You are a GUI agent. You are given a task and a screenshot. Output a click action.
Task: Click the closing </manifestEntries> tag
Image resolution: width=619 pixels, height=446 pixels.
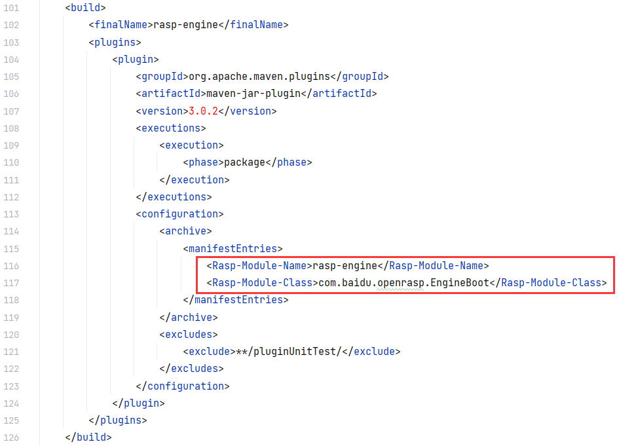[236, 300]
